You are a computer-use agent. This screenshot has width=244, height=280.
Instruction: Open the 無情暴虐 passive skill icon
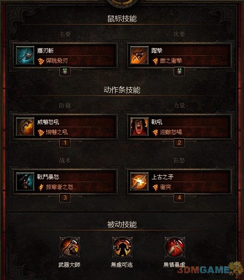(x=175, y=247)
